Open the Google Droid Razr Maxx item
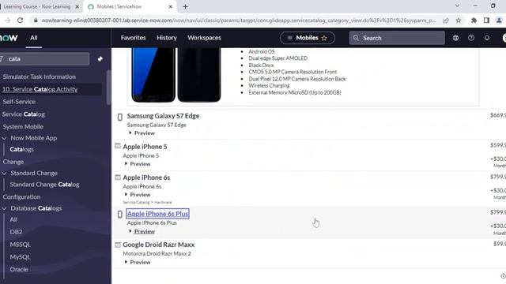Image resolution: width=506 pixels, height=284 pixels. (x=158, y=245)
